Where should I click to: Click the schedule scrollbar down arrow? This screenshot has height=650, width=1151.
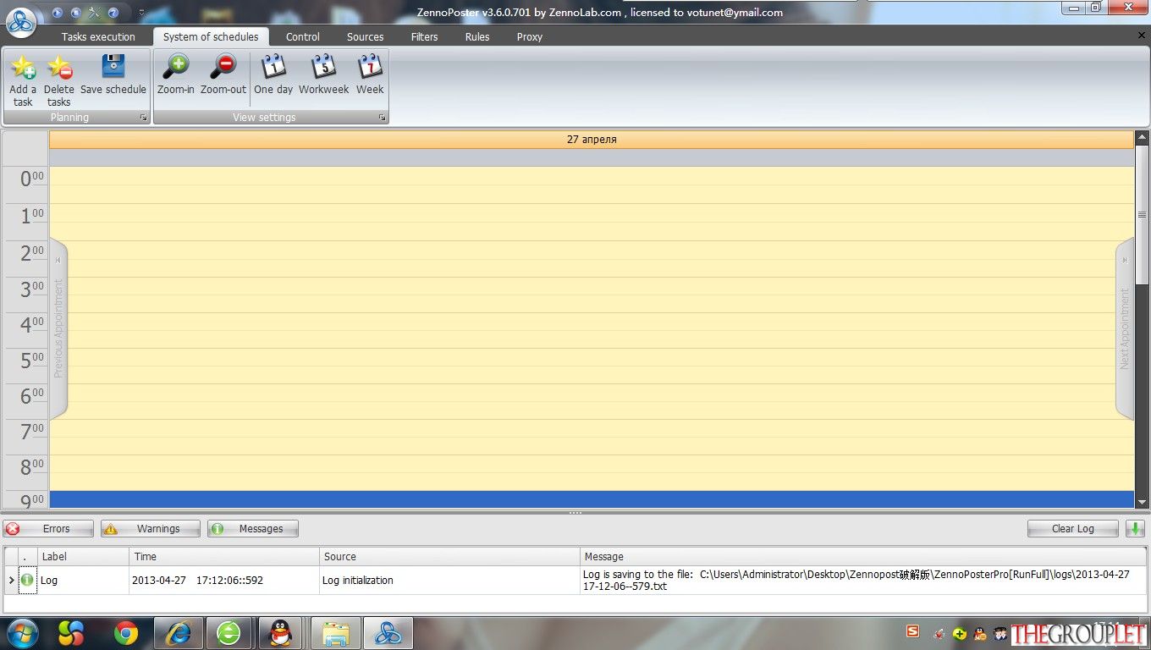[x=1143, y=502]
